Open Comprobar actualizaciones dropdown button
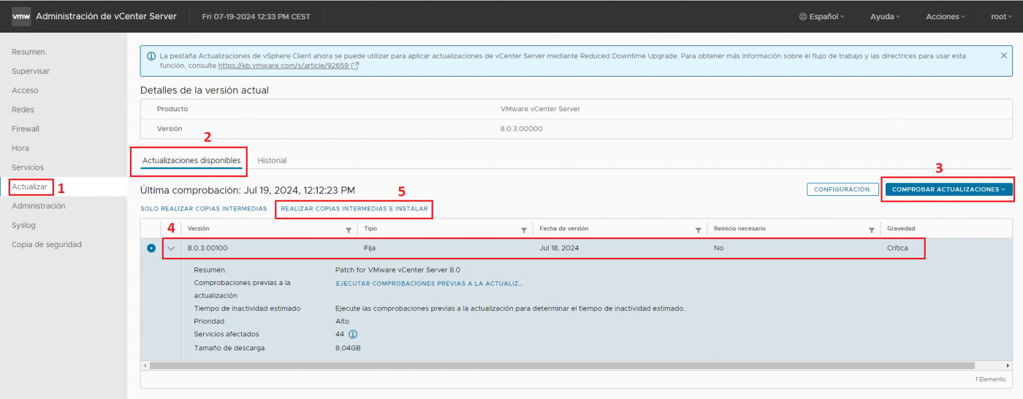The image size is (1023, 399). coord(948,189)
